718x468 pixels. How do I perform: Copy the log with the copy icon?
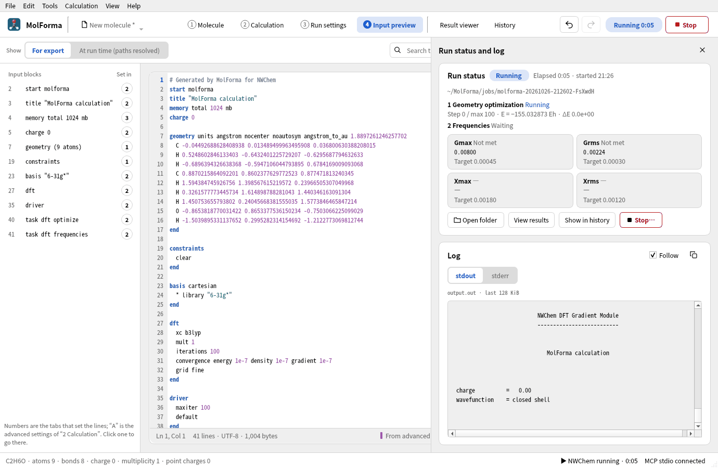(x=694, y=255)
